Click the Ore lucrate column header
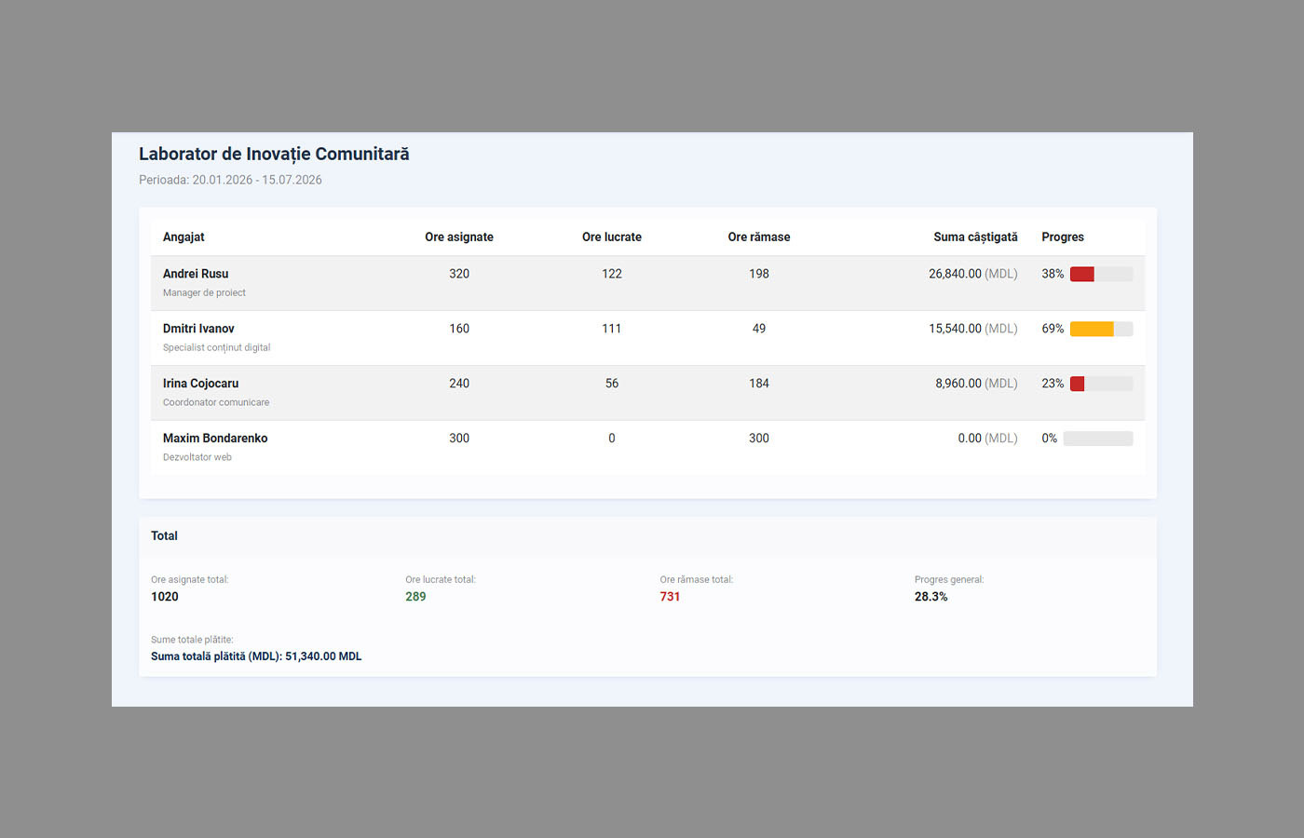 click(611, 237)
